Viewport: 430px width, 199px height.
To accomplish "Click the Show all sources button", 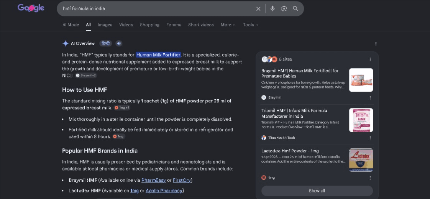I will pos(317,191).
